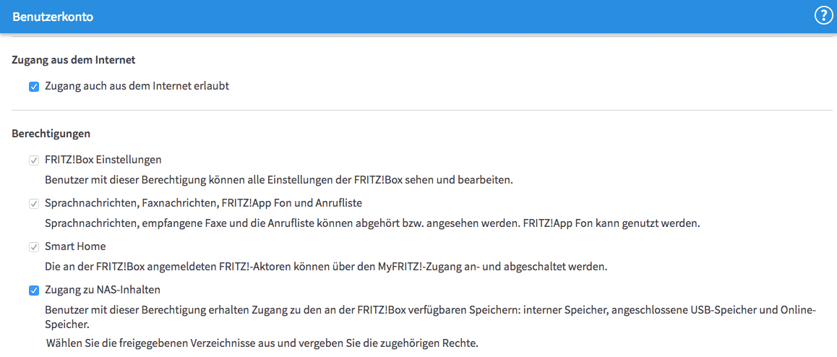837x357 pixels.
Task: Toggle the FRITZ!Box Einstellungen checkbox
Action: tap(34, 160)
